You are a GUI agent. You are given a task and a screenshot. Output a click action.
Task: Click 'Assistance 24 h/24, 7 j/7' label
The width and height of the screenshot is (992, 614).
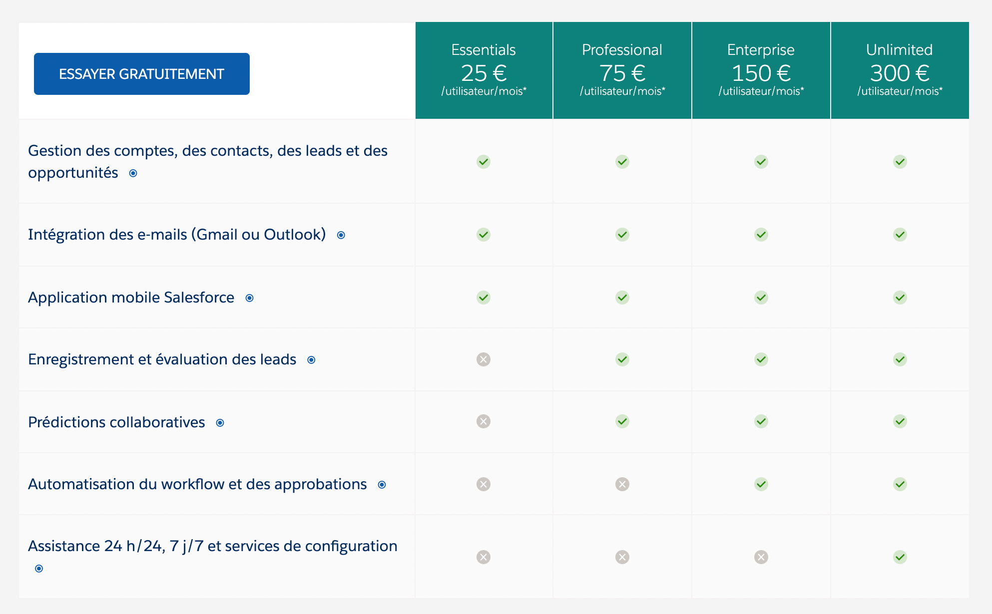tap(115, 546)
